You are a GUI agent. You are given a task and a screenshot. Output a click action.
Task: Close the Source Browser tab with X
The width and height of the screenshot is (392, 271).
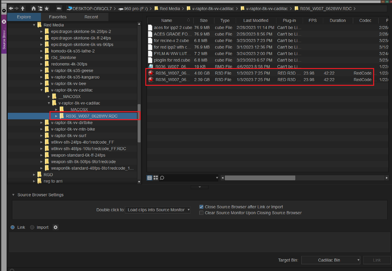point(4,22)
